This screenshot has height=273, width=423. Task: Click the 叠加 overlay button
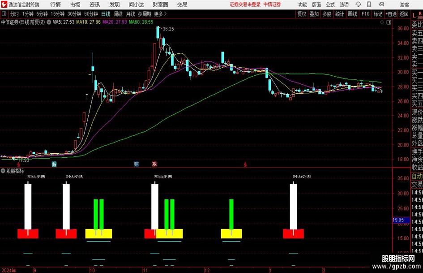click(x=314, y=14)
